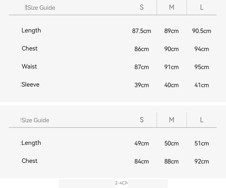Click the 50cm length value
Viewport: 226px width, 188px height.
pos(171,143)
